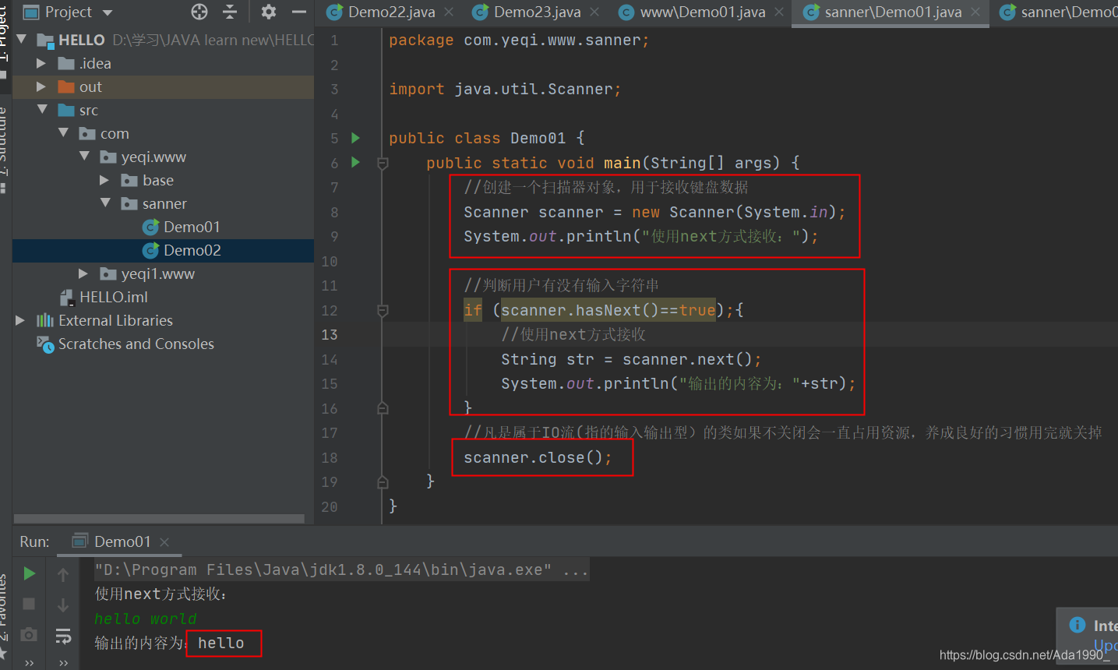Expand the out folder
The height and width of the screenshot is (670, 1118).
[x=41, y=86]
